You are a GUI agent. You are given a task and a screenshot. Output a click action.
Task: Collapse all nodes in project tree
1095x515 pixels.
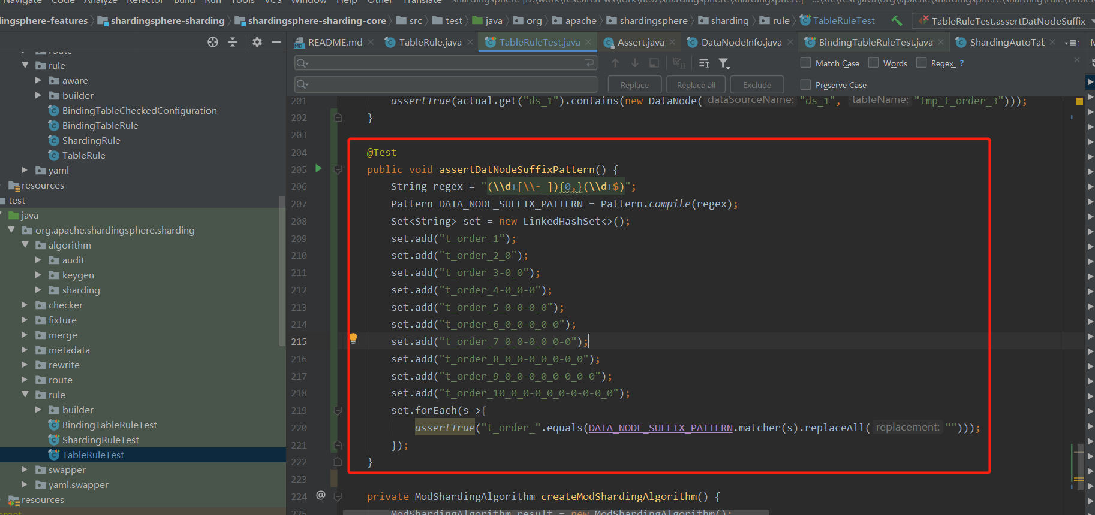point(233,42)
